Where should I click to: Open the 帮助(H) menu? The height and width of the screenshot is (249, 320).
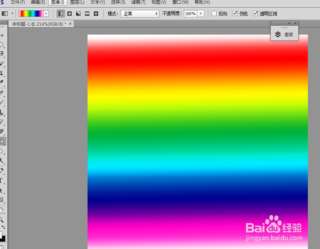tap(202, 2)
